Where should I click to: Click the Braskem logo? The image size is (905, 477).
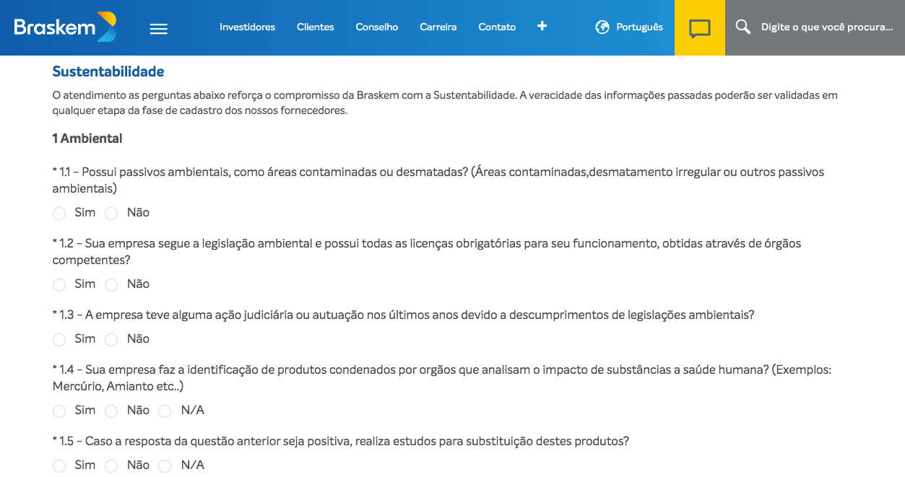point(65,27)
